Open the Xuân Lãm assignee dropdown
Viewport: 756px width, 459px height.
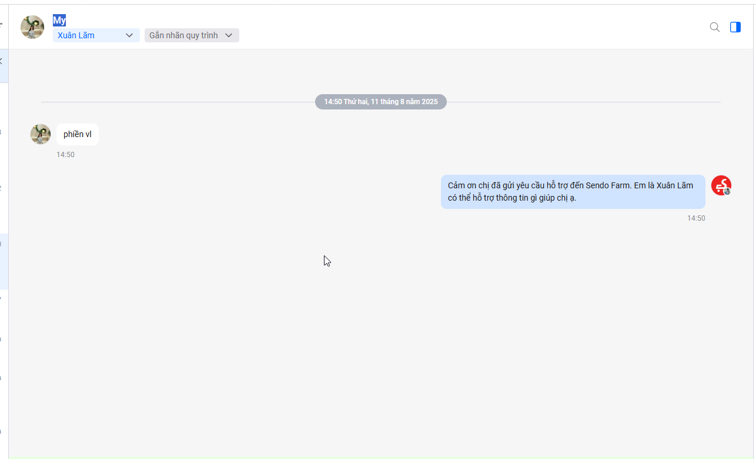point(96,35)
